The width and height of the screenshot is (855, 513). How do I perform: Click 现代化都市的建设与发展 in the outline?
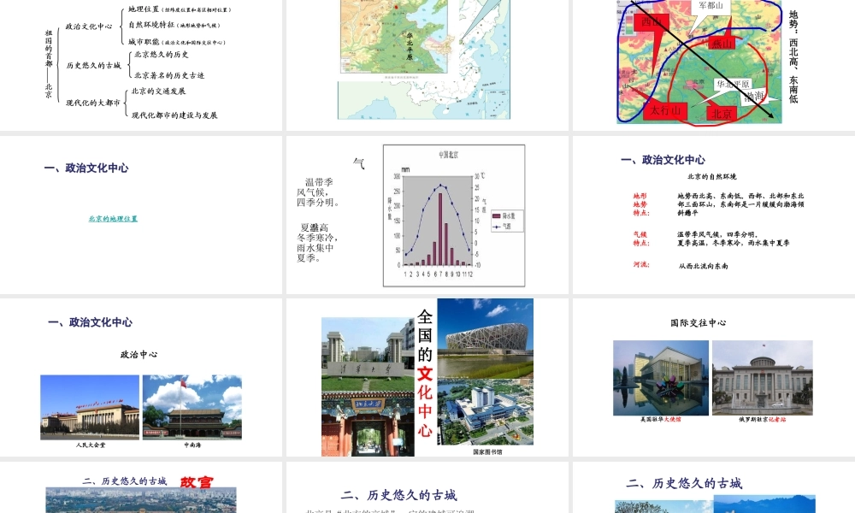[x=174, y=115]
